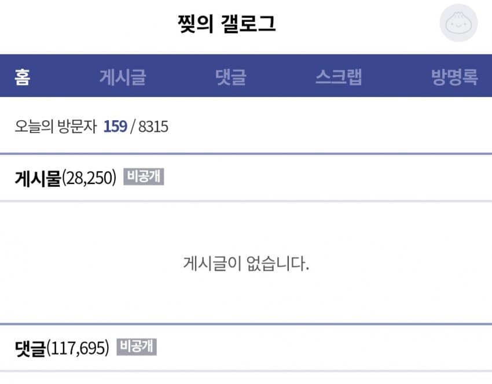The width and height of the screenshot is (492, 384).
Task: Click the 찢의 갤로그 page title
Action: point(226,24)
